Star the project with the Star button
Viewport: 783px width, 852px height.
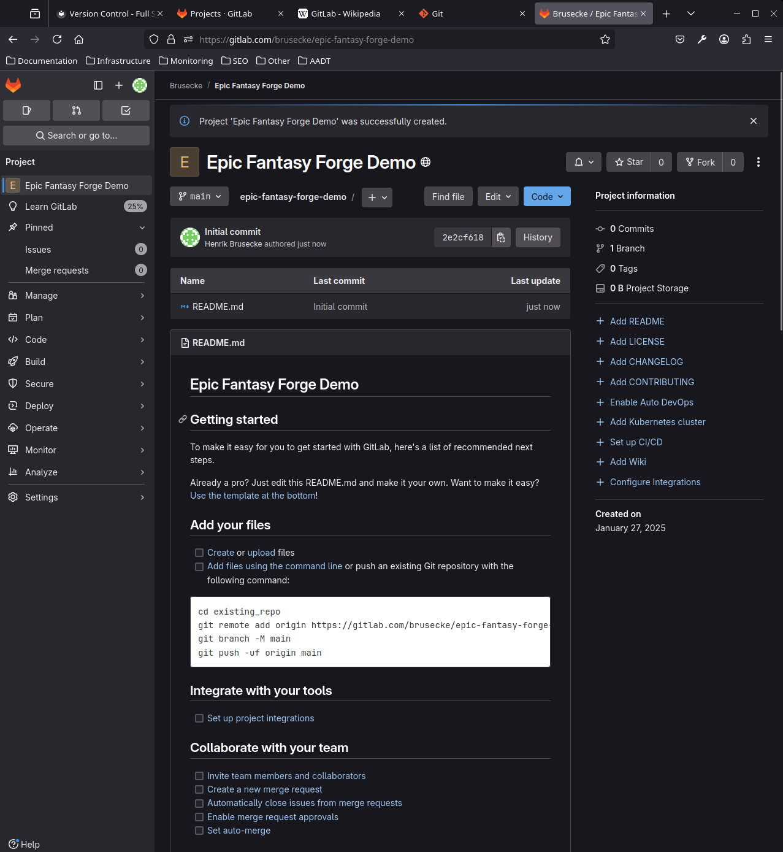[628, 162]
